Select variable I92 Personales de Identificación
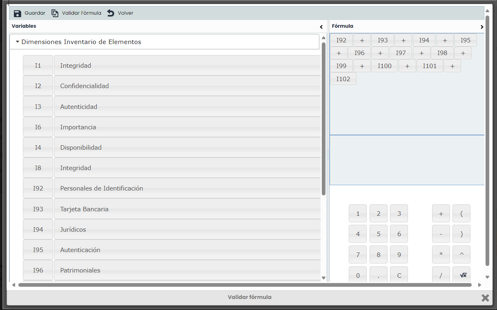Screen dimensions: 497x310 pos(38,188)
